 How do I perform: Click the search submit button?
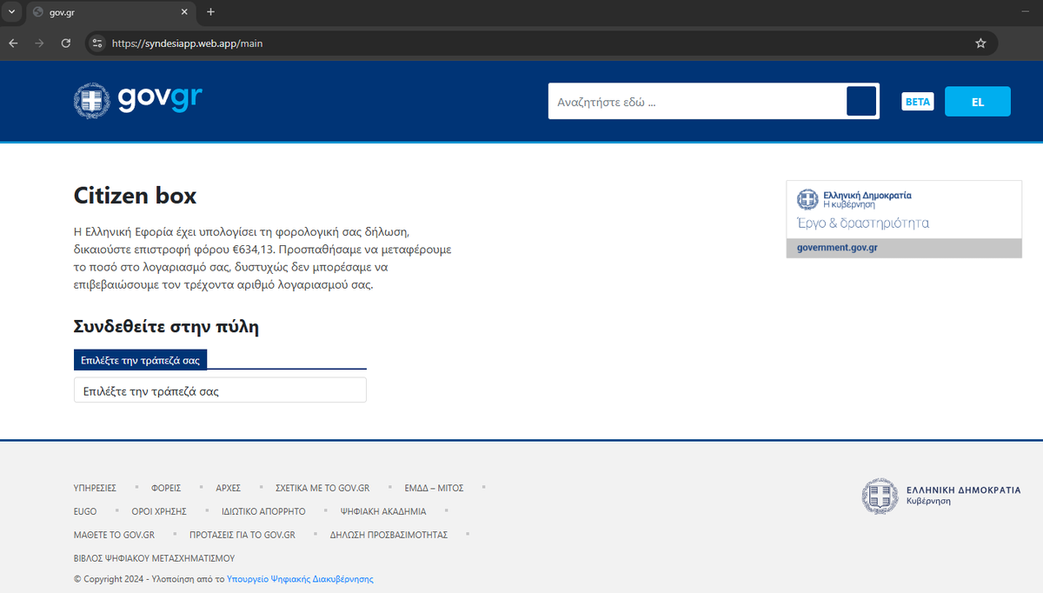point(861,101)
